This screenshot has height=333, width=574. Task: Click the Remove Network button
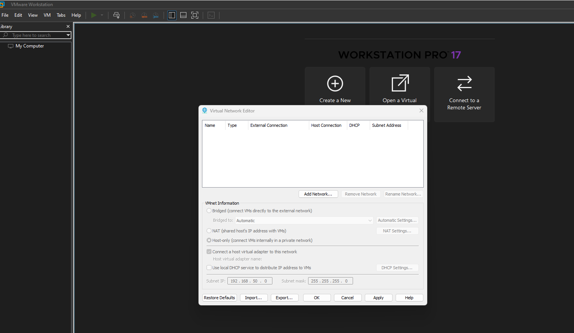361,194
